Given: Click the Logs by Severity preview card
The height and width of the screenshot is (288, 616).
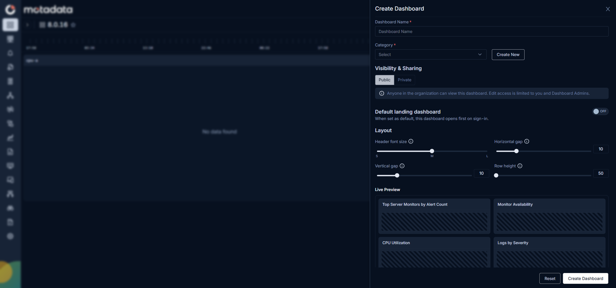Looking at the screenshot, I should [x=549, y=252].
